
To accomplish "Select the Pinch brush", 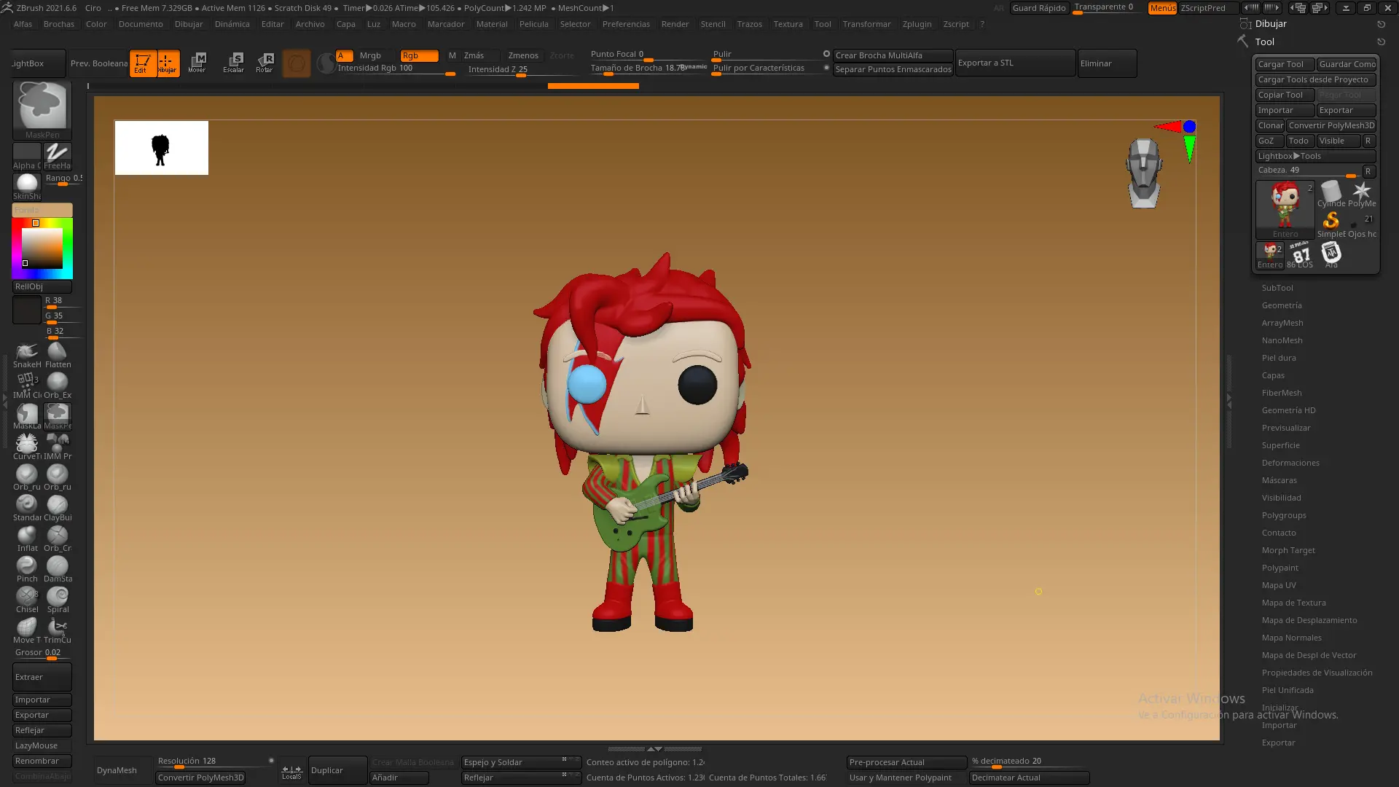I will pos(27,569).
